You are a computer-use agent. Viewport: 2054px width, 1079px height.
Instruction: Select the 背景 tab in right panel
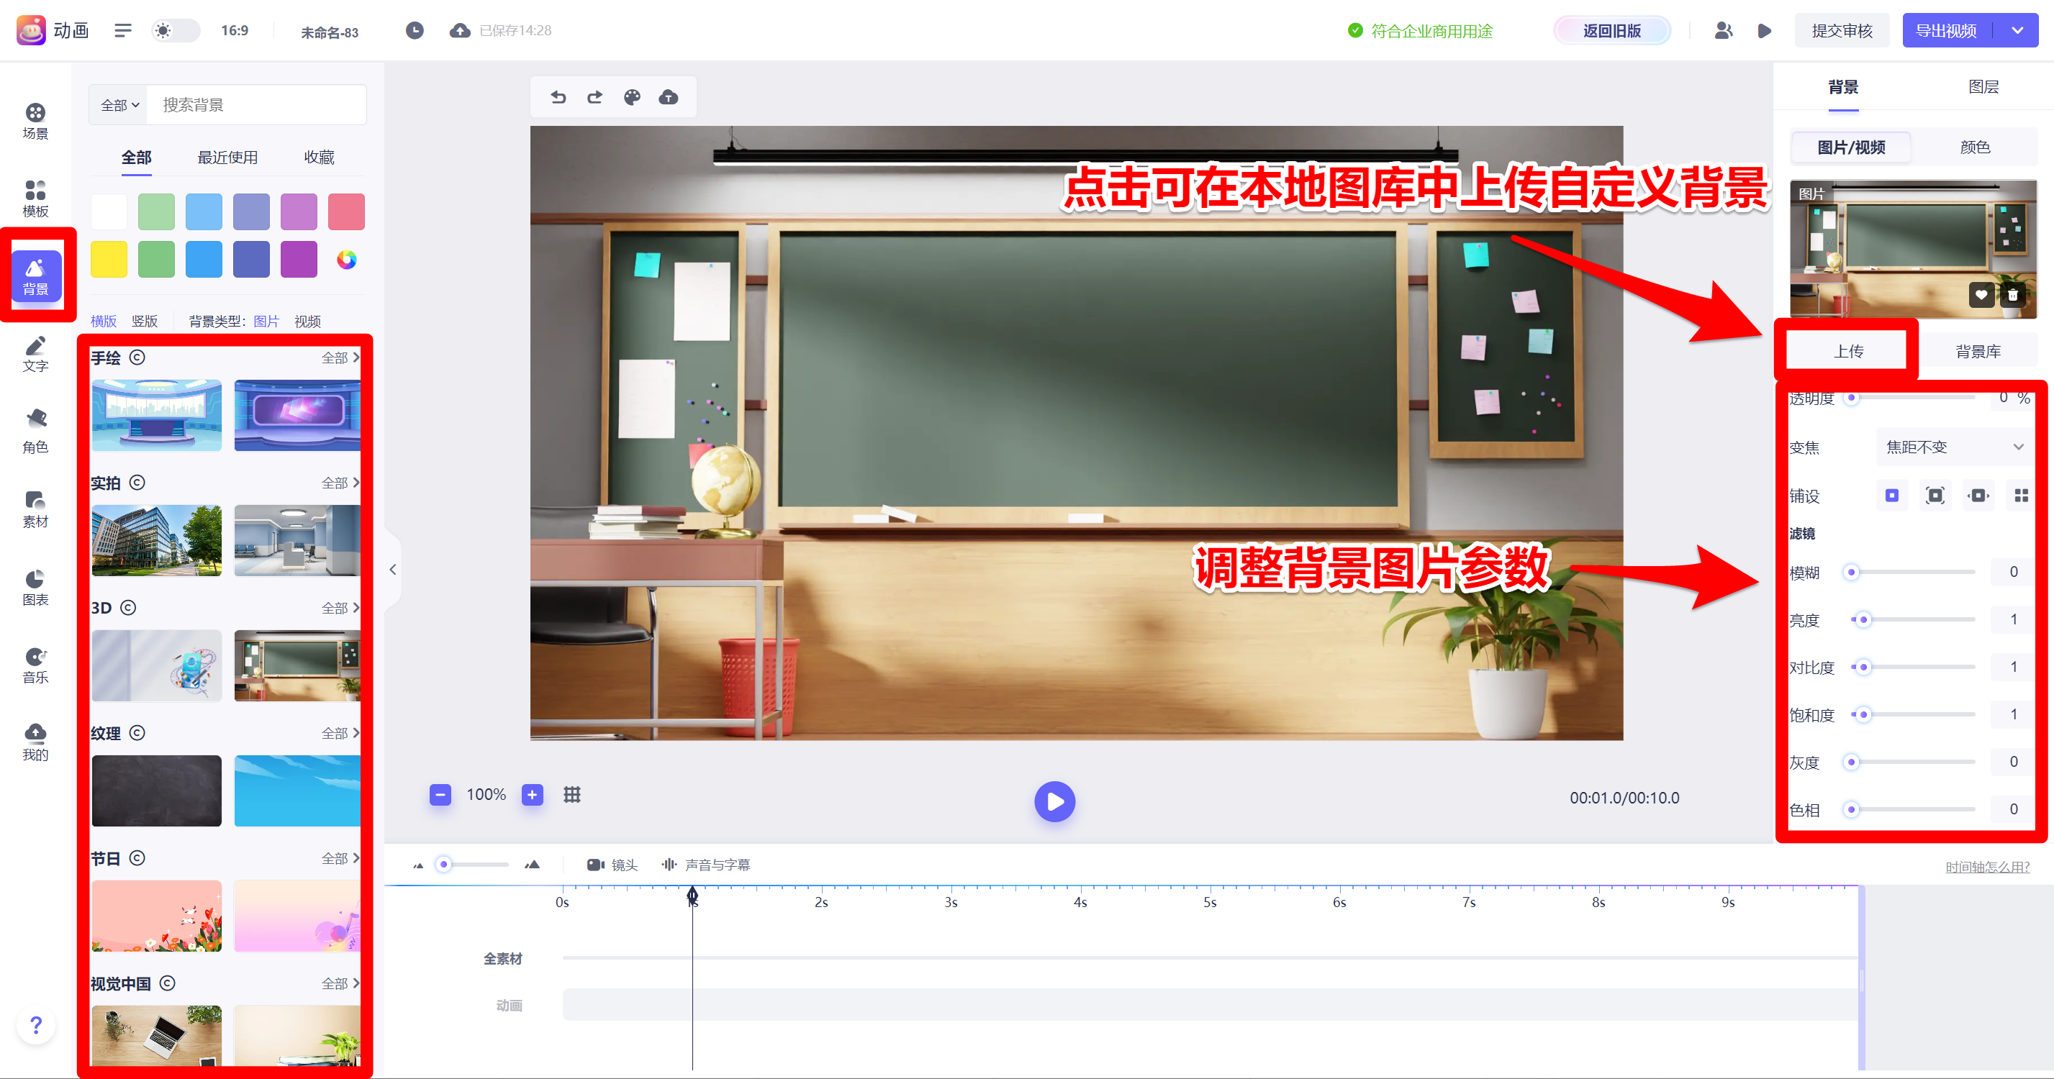(x=1842, y=87)
